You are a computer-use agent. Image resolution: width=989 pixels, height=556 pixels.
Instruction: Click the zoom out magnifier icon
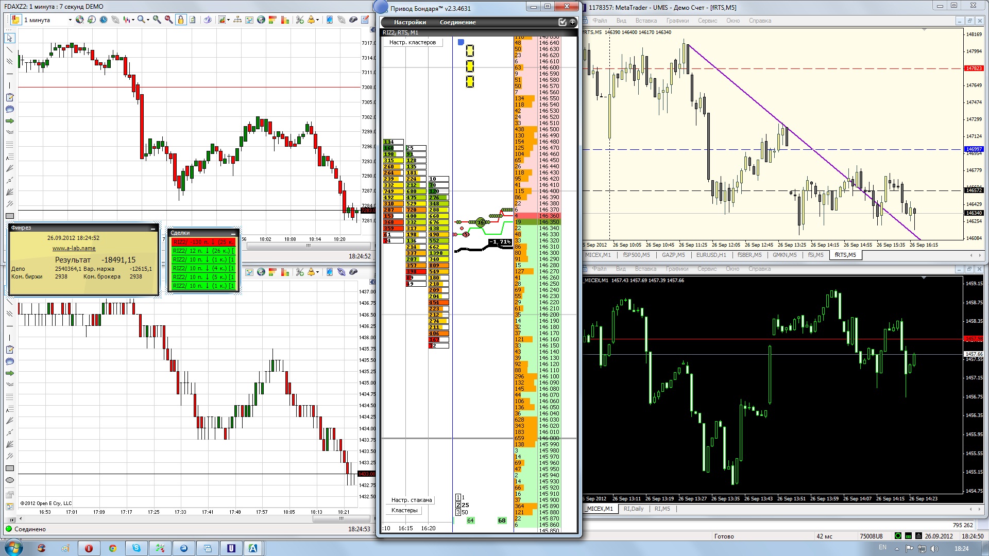[x=168, y=20]
